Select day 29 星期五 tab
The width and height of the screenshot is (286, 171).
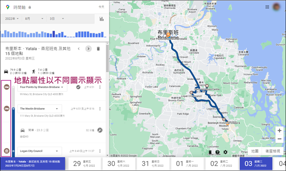click(x=84, y=164)
